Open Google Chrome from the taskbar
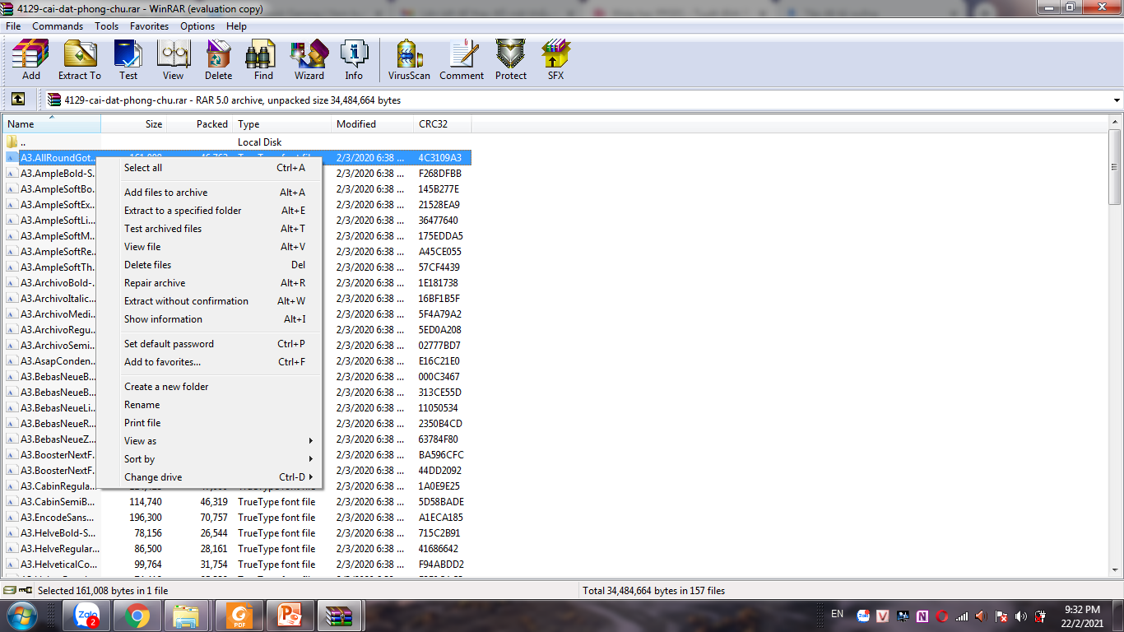The image size is (1124, 632). coord(137,616)
